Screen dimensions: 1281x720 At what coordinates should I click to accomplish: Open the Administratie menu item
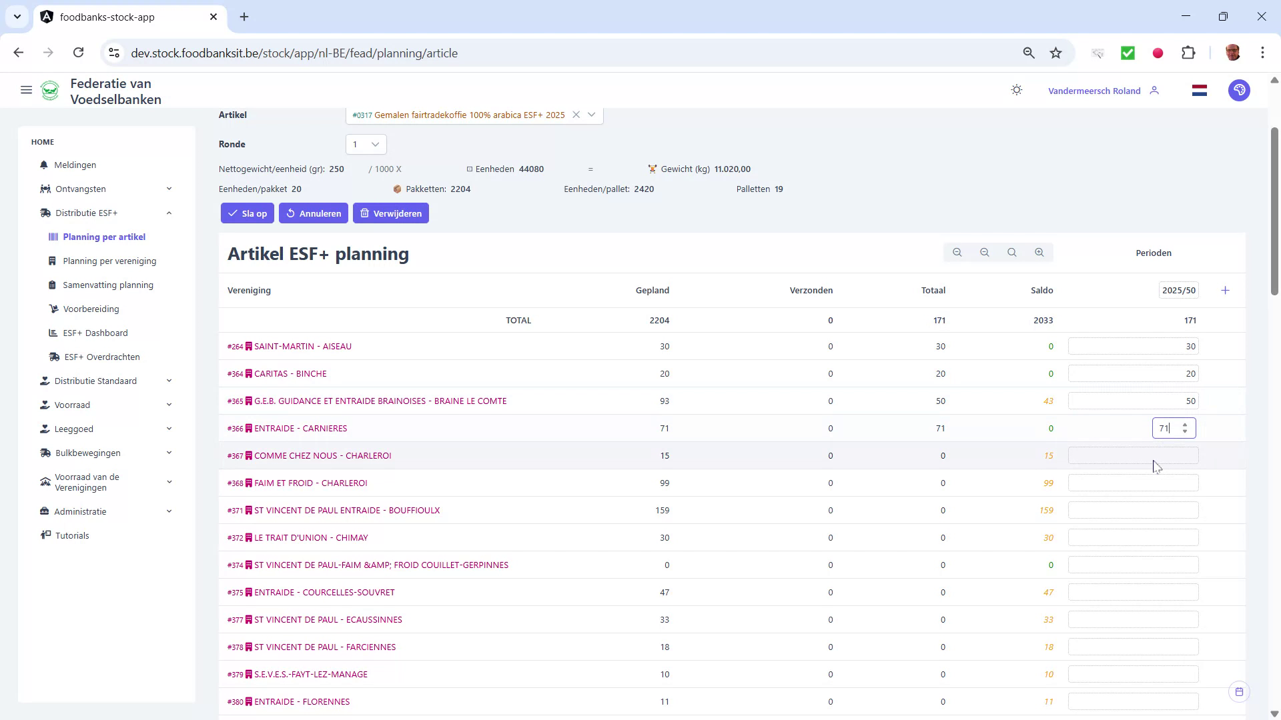(x=81, y=511)
